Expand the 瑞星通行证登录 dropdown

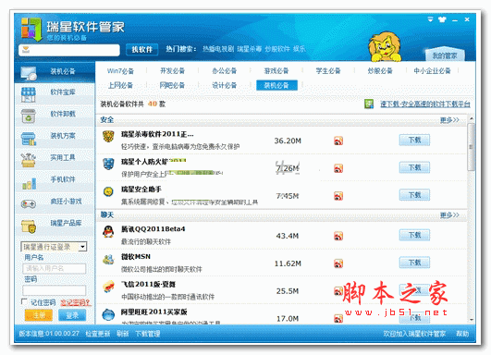click(x=82, y=247)
